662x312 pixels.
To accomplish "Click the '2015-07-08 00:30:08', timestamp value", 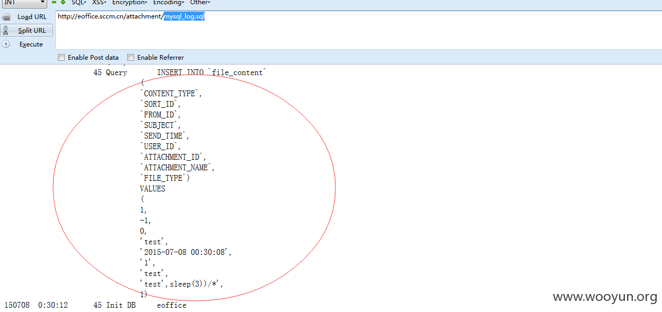I will 186,252.
